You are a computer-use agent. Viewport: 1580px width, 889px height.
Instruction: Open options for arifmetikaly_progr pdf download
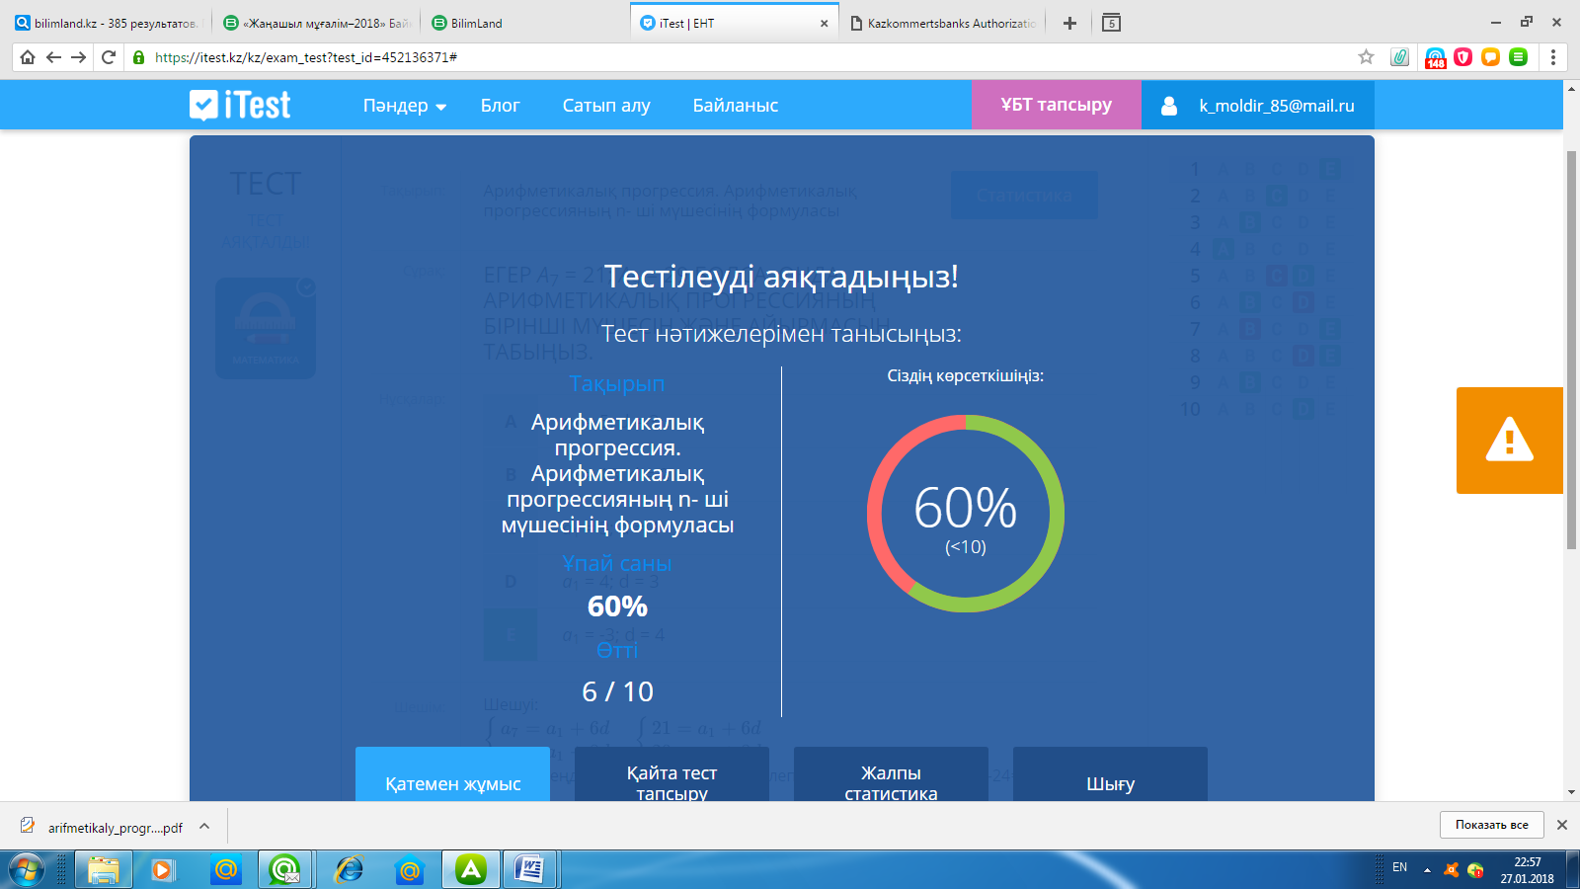[204, 827]
